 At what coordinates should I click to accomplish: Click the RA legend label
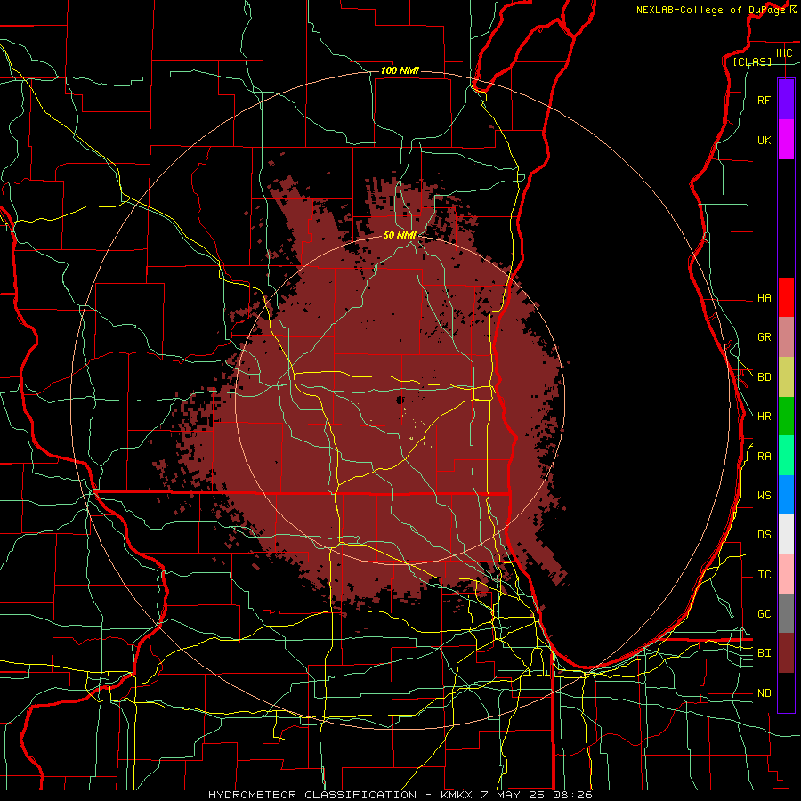coord(765,457)
